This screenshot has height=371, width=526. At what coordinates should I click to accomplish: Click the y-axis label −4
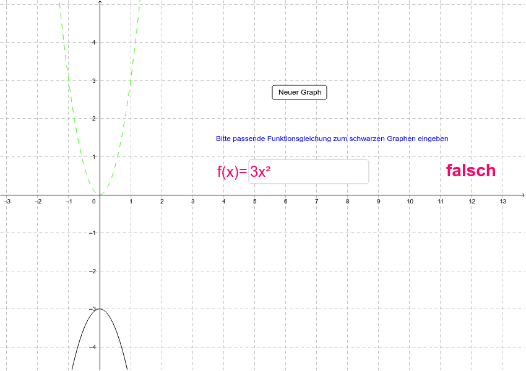coord(93,348)
